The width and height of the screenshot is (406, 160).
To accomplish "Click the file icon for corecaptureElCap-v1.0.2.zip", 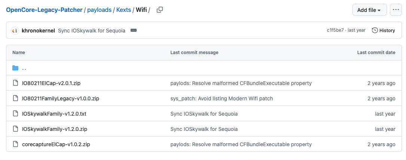I will (x=15, y=144).
